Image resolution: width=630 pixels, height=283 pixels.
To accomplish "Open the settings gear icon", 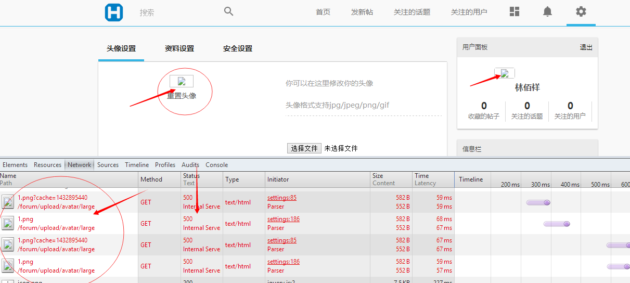I will 581,11.
